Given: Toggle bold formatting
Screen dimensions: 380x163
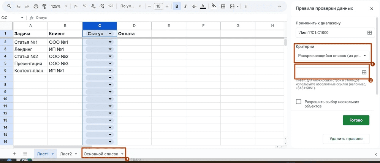Looking at the screenshot, I should pos(177,6).
